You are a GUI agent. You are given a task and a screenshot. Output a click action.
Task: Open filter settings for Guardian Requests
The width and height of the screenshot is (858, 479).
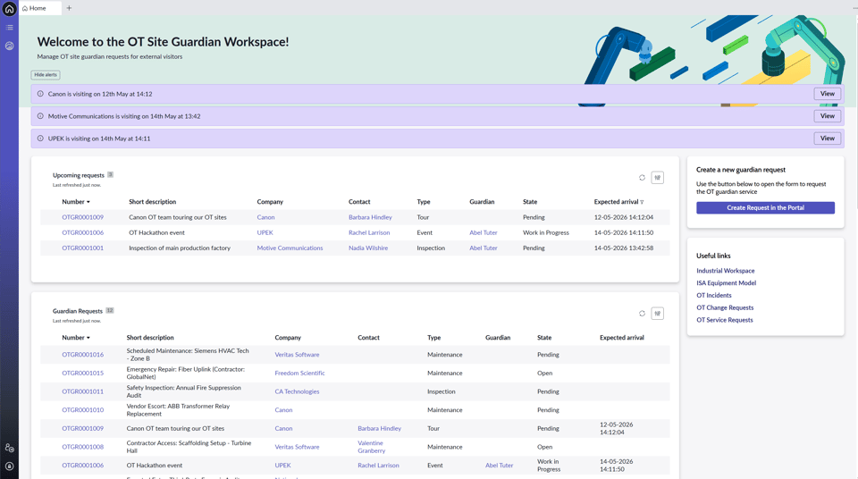point(657,314)
